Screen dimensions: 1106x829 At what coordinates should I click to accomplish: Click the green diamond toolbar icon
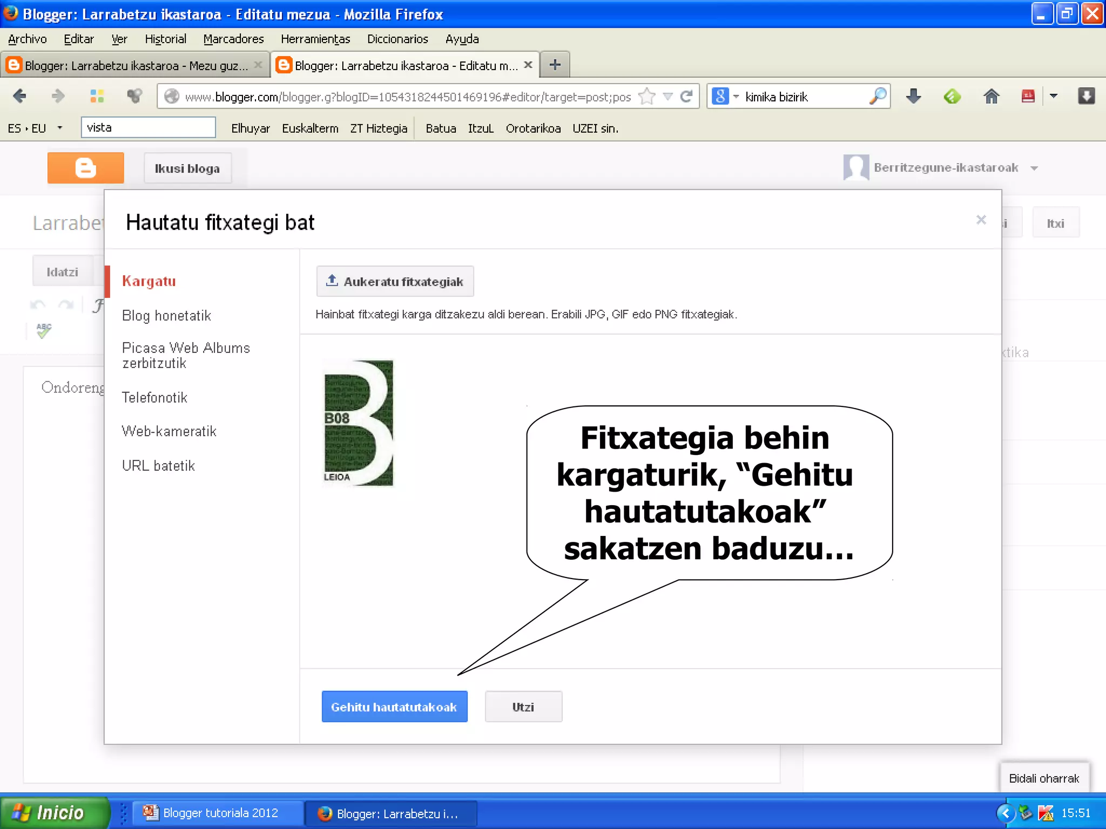click(x=952, y=97)
